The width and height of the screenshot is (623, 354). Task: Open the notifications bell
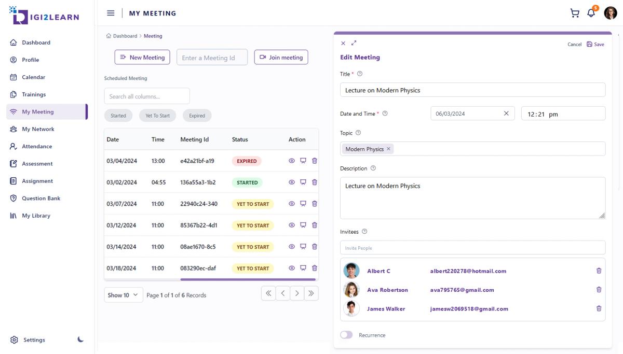tap(591, 13)
